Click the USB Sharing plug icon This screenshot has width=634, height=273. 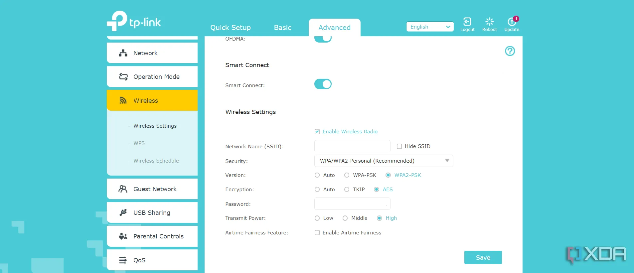[123, 212]
